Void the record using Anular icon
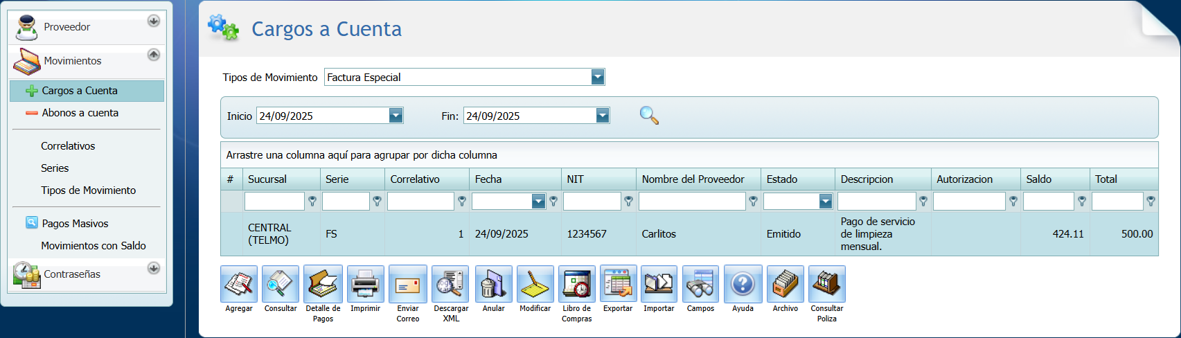 tap(493, 284)
